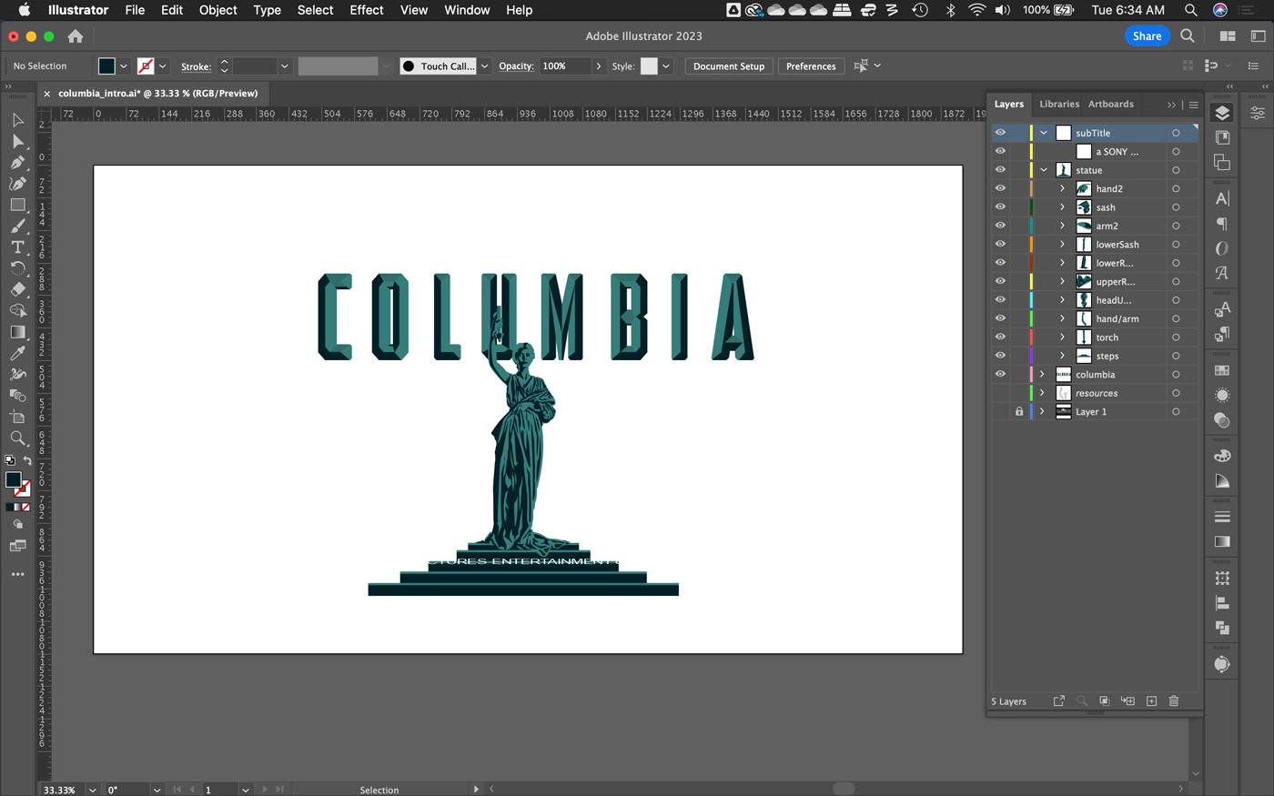
Task: Click Arrange Documents icon in app bar
Action: click(1228, 36)
